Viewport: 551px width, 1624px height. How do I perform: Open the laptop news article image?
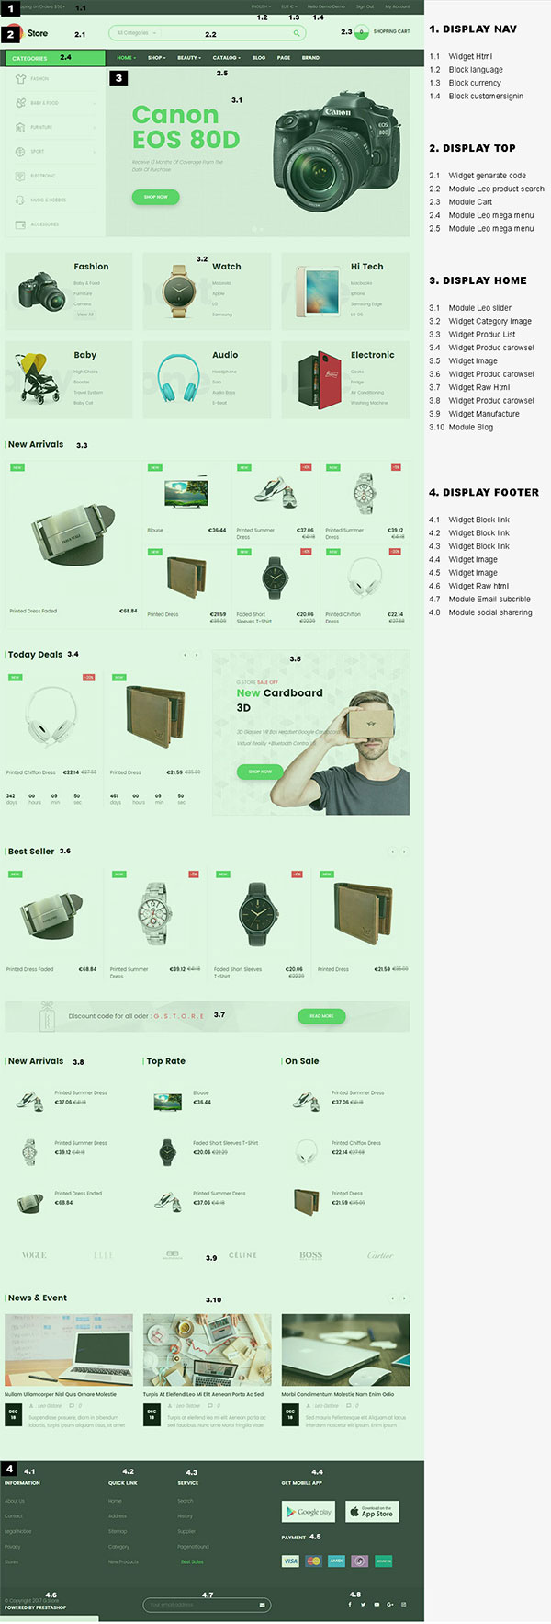(69, 1350)
